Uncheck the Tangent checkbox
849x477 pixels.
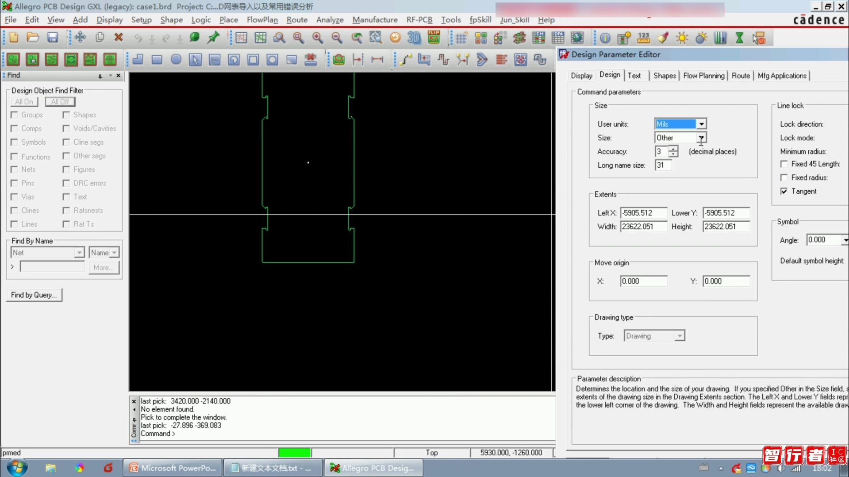(x=784, y=192)
